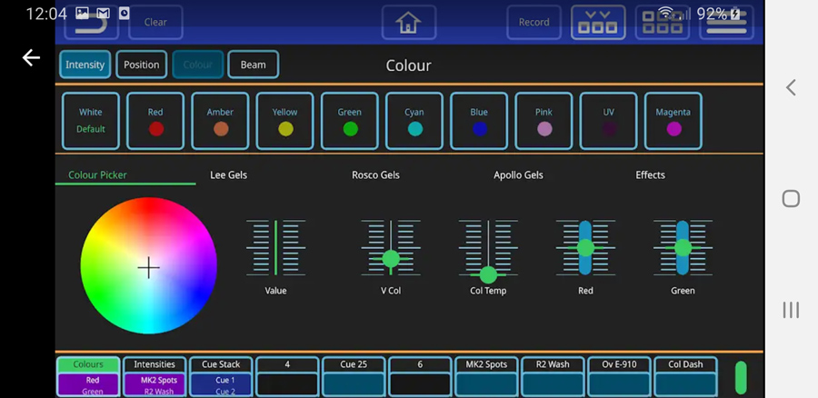Apply the Green colour palette
This screenshot has height=398, width=818.
350,121
